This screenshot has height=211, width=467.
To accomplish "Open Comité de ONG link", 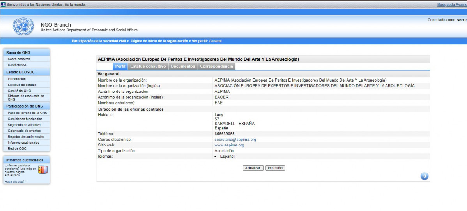I will click(x=19, y=91).
